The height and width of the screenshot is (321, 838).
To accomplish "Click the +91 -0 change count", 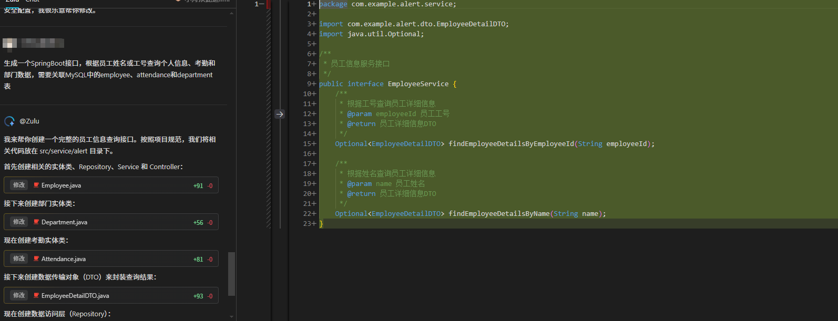I will (x=203, y=186).
